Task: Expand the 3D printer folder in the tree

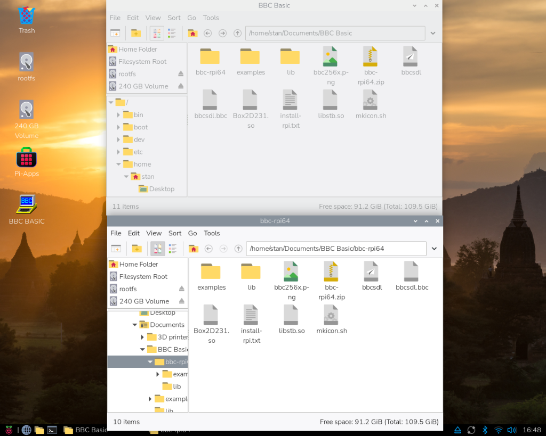Action: (x=142, y=337)
